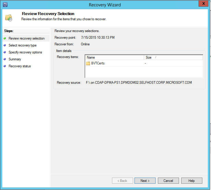Open the Recovery status step
This screenshot has width=211, height=190.
coord(20,66)
